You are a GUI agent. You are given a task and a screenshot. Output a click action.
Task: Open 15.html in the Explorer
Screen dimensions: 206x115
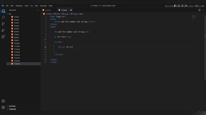pyautogui.click(x=17, y=58)
